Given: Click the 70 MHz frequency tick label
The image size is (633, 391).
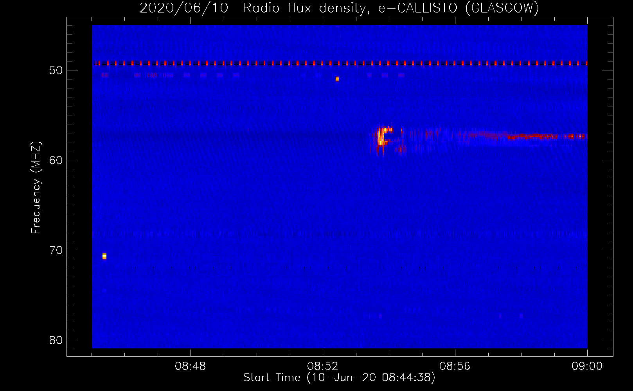Looking at the screenshot, I should point(56,250).
